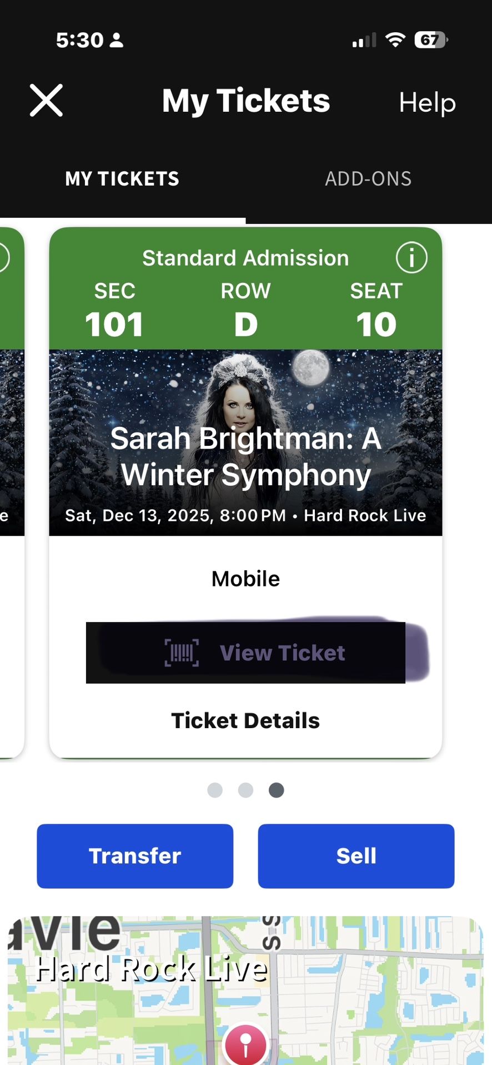492x1065 pixels.
Task: Select the third pagination dot
Action: (276, 790)
